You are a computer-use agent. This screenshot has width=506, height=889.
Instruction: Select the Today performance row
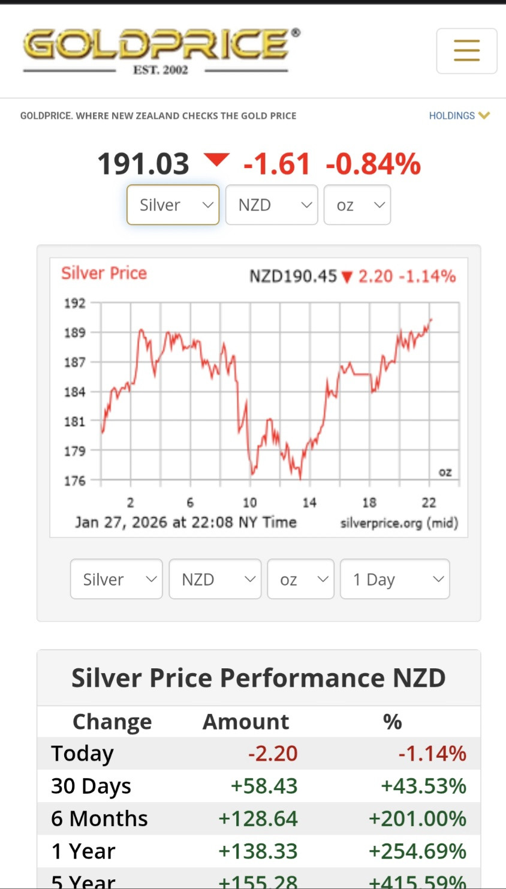[x=259, y=753]
